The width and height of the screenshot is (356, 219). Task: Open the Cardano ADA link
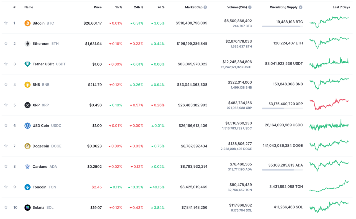click(45, 167)
